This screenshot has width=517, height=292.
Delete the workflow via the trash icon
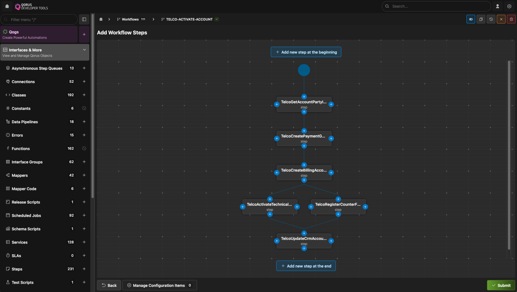coord(511,19)
